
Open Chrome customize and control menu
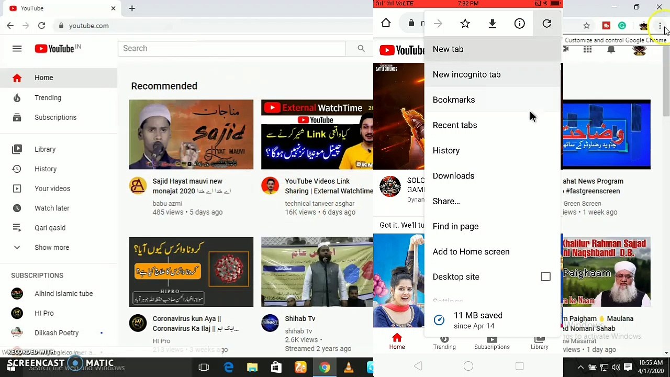(660, 26)
